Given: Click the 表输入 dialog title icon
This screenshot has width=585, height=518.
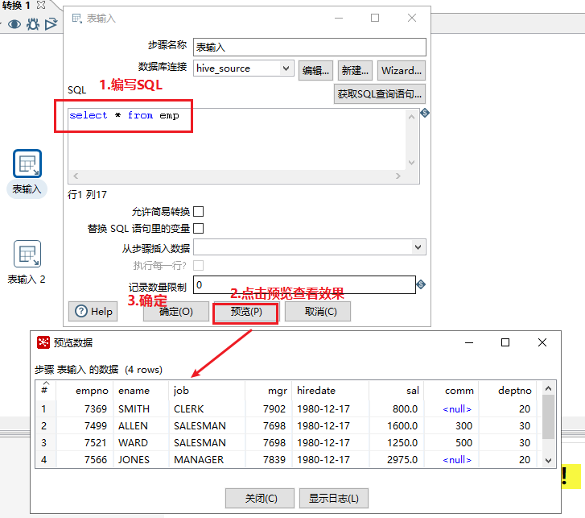Looking at the screenshot, I should [77, 18].
